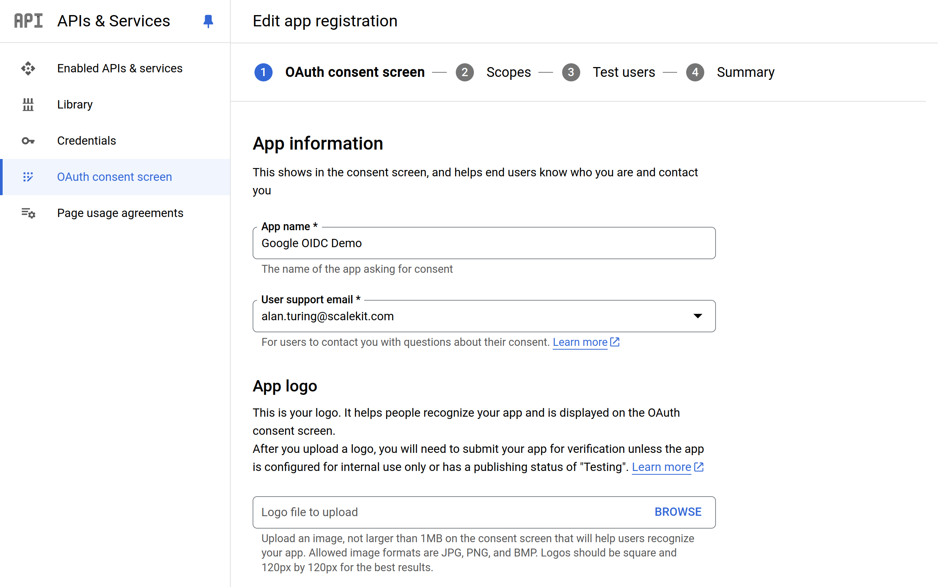Open Credentials section

pyautogui.click(x=86, y=140)
